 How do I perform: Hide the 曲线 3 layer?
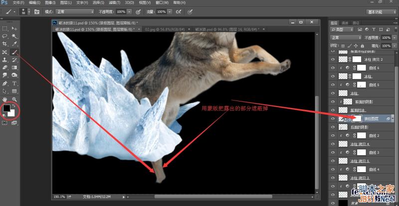(333, 152)
